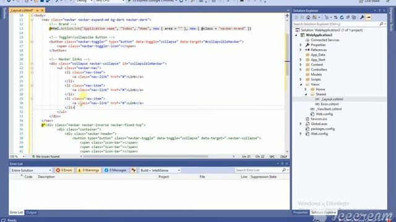Click Switch Views icon in Solution Explorer
The width and height of the screenshot is (396, 222).
[x=315, y=17]
